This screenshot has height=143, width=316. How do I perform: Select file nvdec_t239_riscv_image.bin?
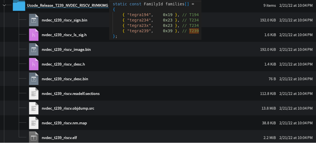click(x=66, y=50)
